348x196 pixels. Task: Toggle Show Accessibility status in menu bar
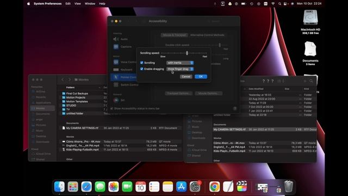coord(111,108)
